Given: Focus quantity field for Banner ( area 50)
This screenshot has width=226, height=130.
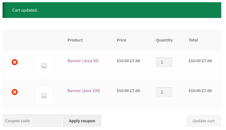Looking at the screenshot, I should coord(164,62).
